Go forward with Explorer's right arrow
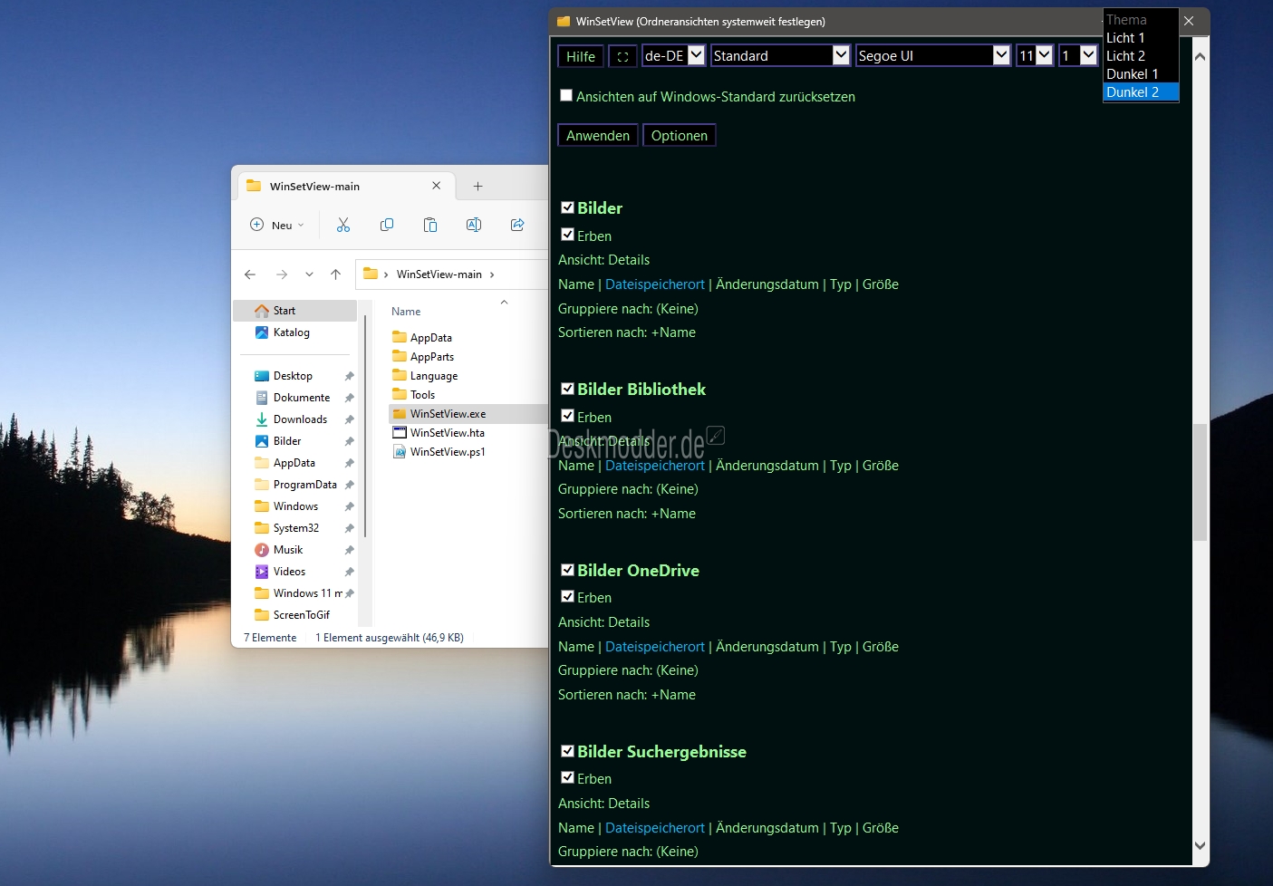Viewport: 1273px width, 886px height. pos(282,274)
